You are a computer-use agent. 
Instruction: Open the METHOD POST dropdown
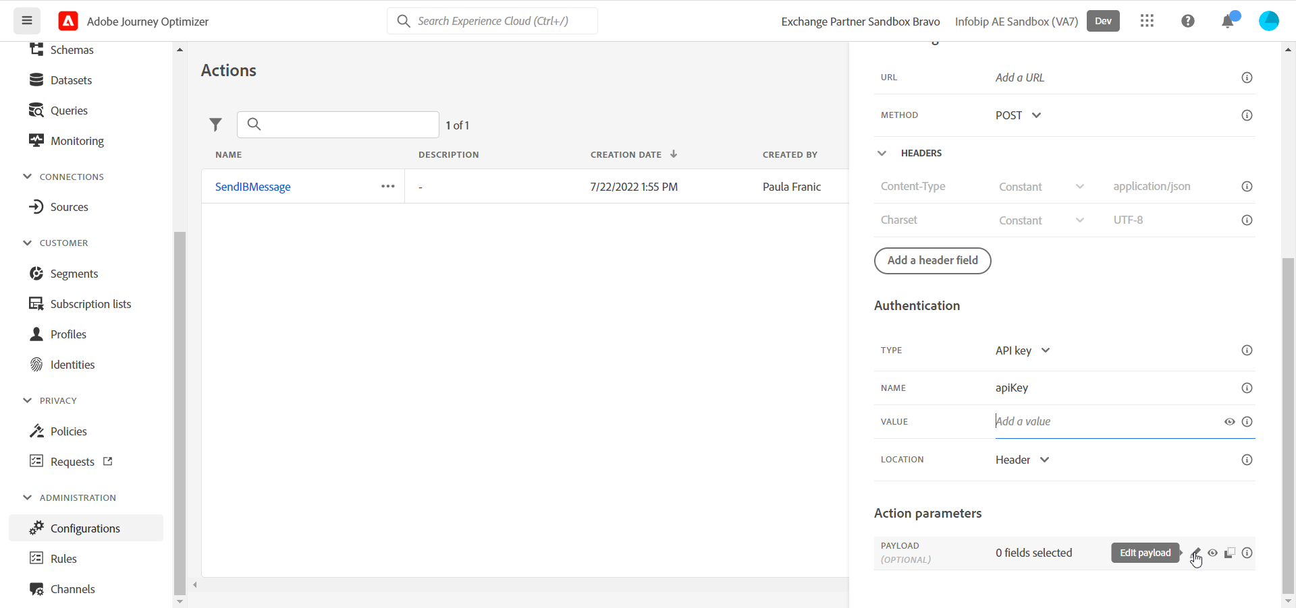tap(1018, 115)
